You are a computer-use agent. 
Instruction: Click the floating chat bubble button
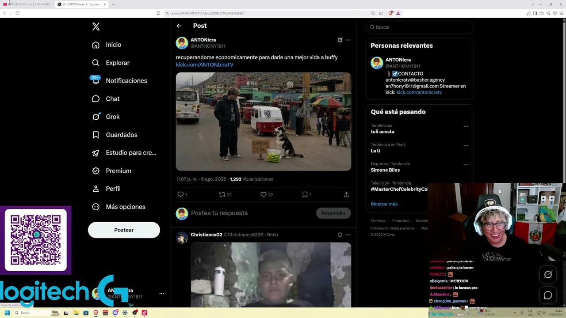pos(548,295)
